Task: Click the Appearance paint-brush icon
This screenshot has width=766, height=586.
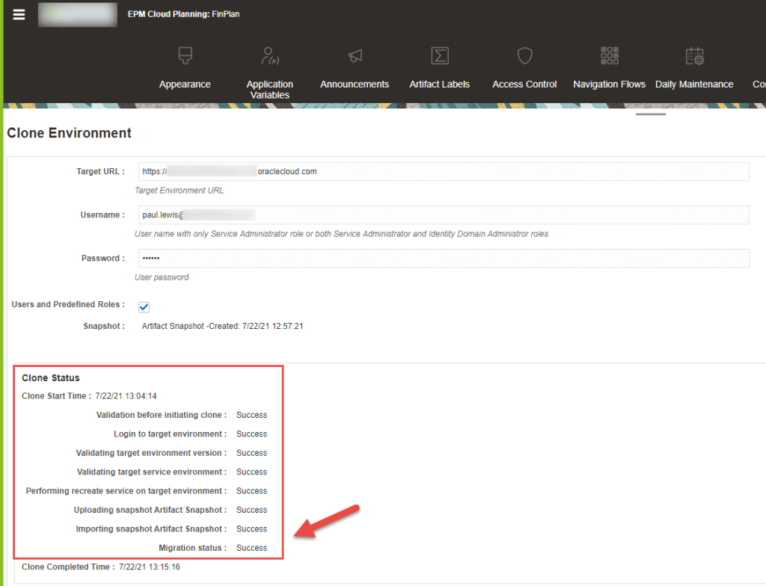Action: pyautogui.click(x=185, y=56)
